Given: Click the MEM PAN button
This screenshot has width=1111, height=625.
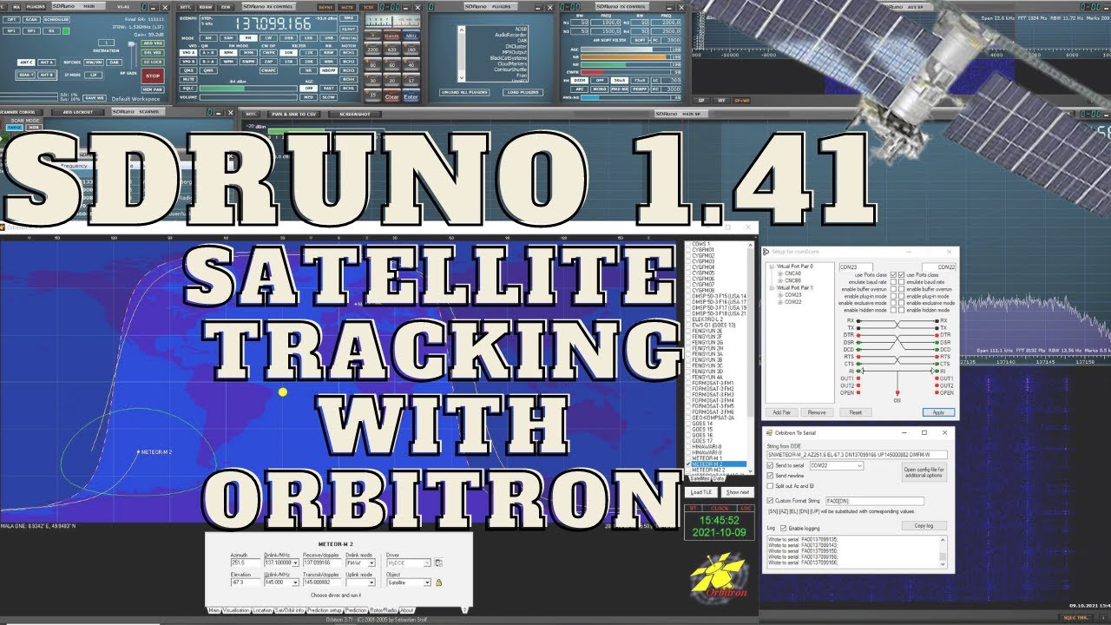Looking at the screenshot, I should click(153, 89).
